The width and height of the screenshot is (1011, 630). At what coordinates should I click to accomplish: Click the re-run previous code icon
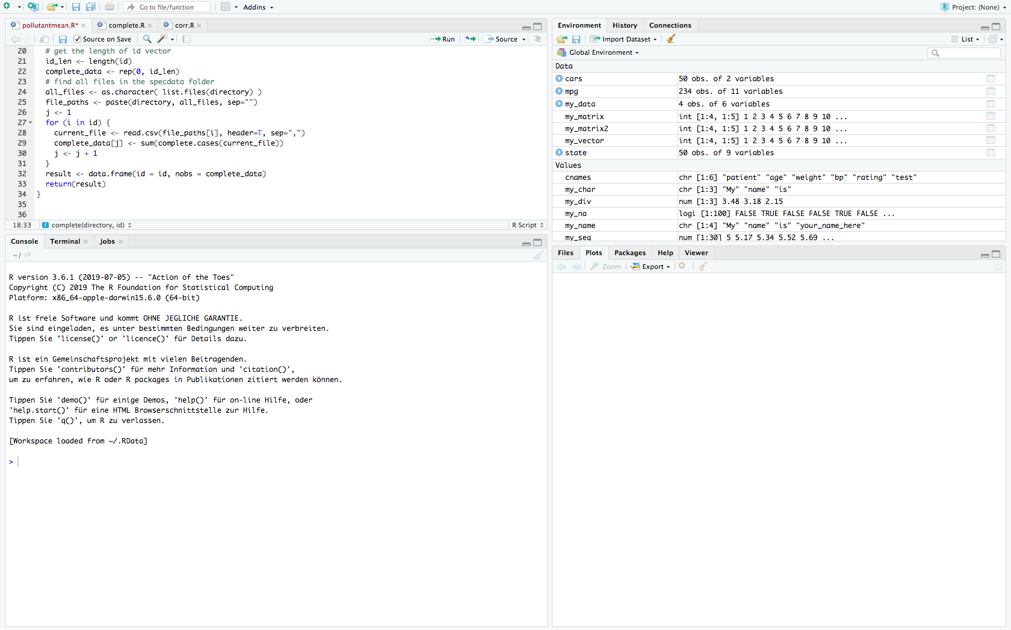coord(471,39)
